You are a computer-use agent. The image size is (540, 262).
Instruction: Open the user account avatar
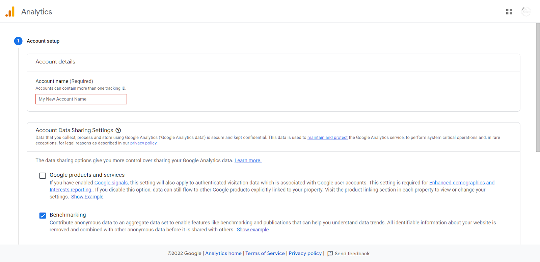pyautogui.click(x=526, y=11)
